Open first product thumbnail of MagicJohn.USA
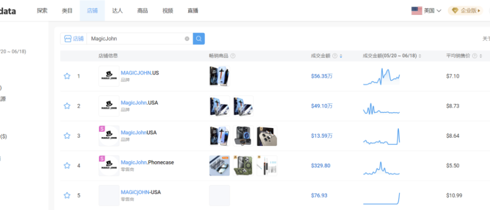Viewport: 490px width, 210px height. tap(219, 106)
